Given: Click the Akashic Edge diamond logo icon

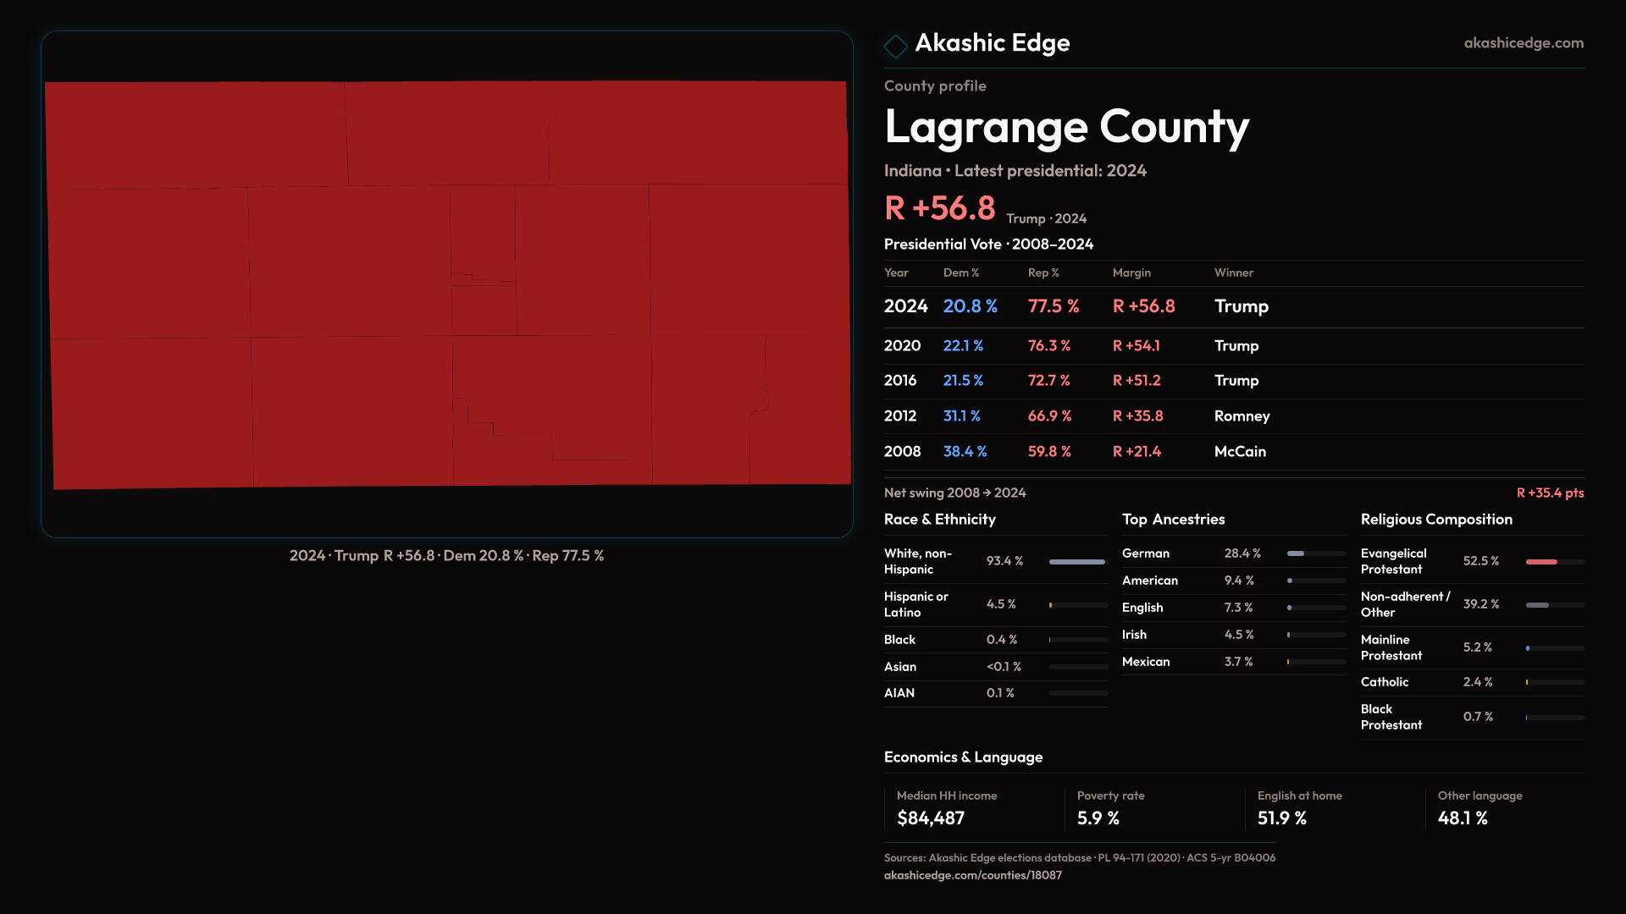Looking at the screenshot, I should [x=895, y=45].
